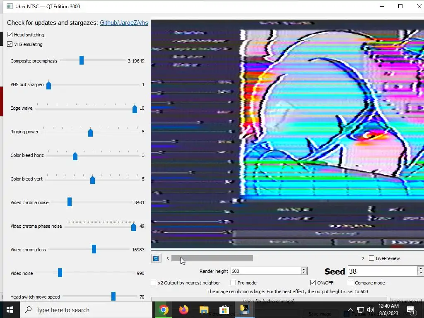The image size is (424, 318).
Task: Click the Video noise slider handle
Action: click(x=60, y=272)
